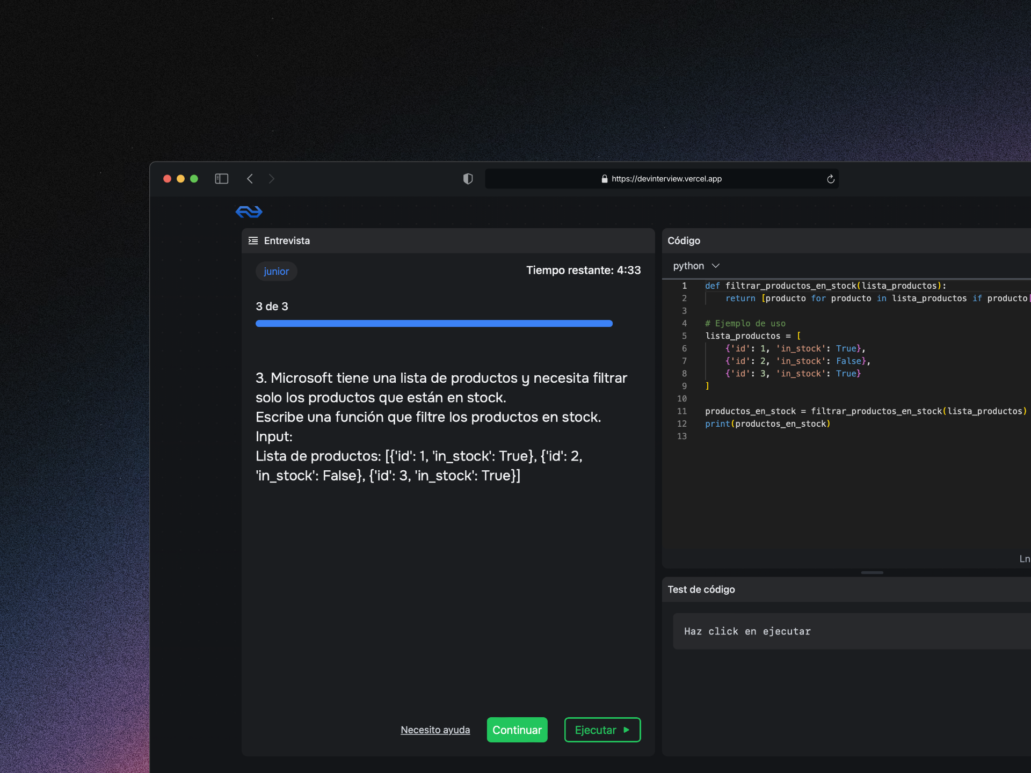Click the Entrevista panel header
This screenshot has height=773, width=1031.
(x=448, y=240)
